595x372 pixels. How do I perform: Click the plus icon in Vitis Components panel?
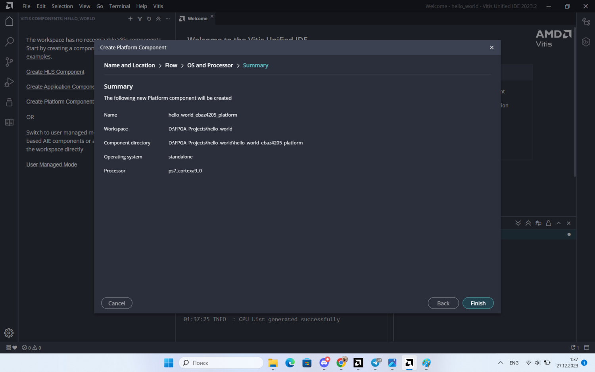pos(130,19)
